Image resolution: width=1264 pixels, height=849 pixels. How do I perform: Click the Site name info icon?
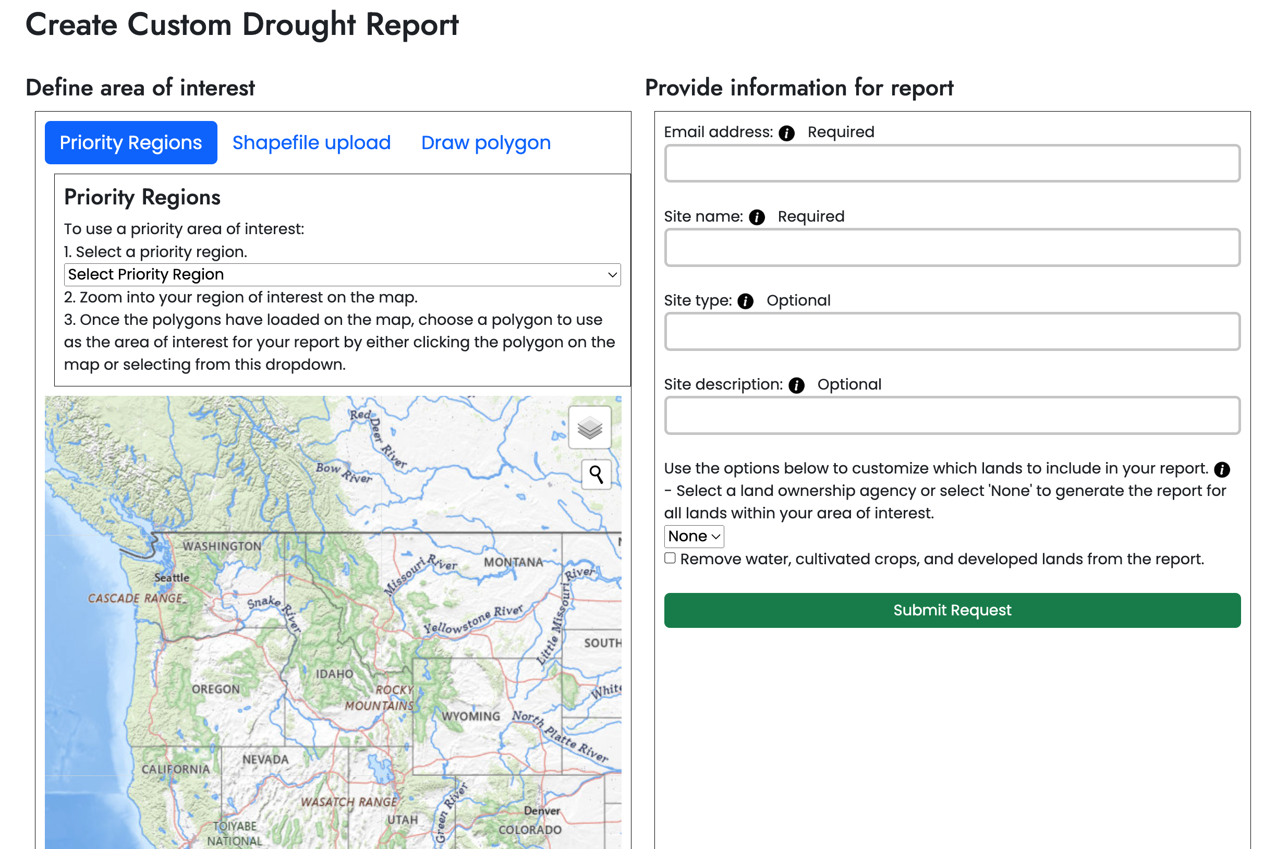point(756,217)
